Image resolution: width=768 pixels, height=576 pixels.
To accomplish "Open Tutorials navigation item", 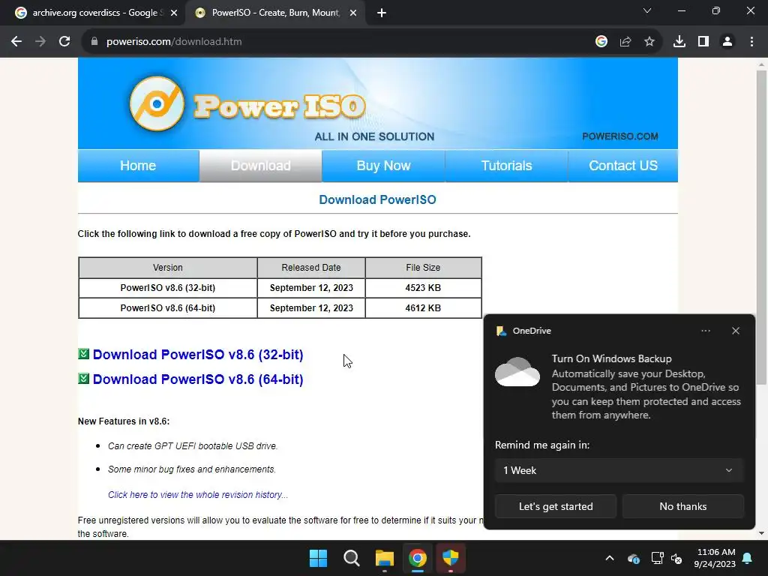I will point(506,166).
